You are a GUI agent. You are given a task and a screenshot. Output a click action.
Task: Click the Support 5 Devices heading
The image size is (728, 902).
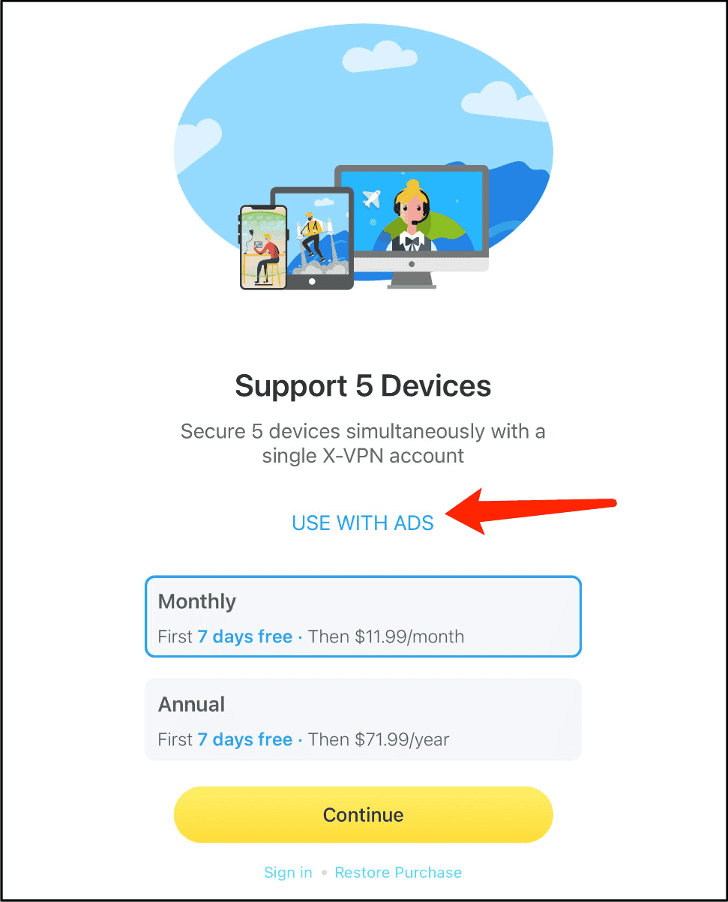363,387
